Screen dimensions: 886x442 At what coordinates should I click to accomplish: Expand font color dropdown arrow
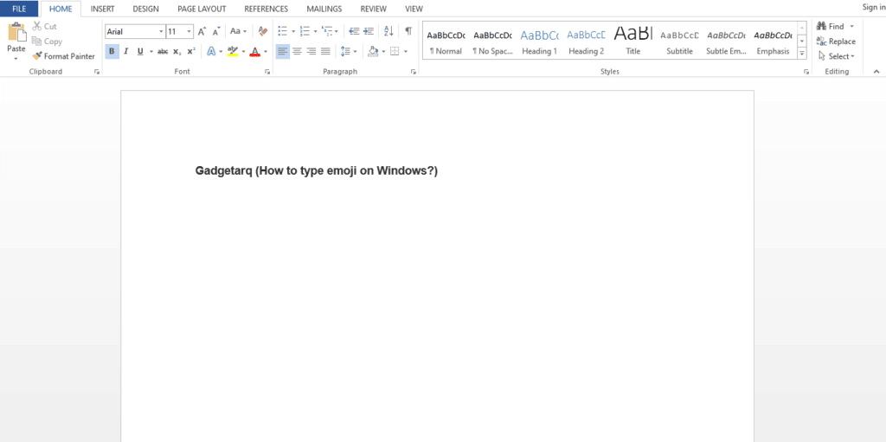266,51
